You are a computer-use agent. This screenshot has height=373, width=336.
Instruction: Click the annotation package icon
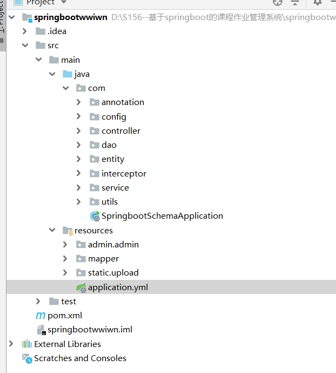pos(95,102)
